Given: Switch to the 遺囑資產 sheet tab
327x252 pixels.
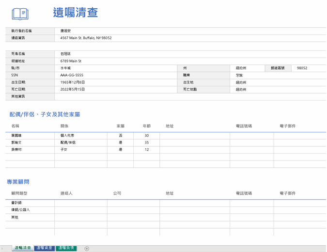Looking at the screenshot, I should coord(44,248).
